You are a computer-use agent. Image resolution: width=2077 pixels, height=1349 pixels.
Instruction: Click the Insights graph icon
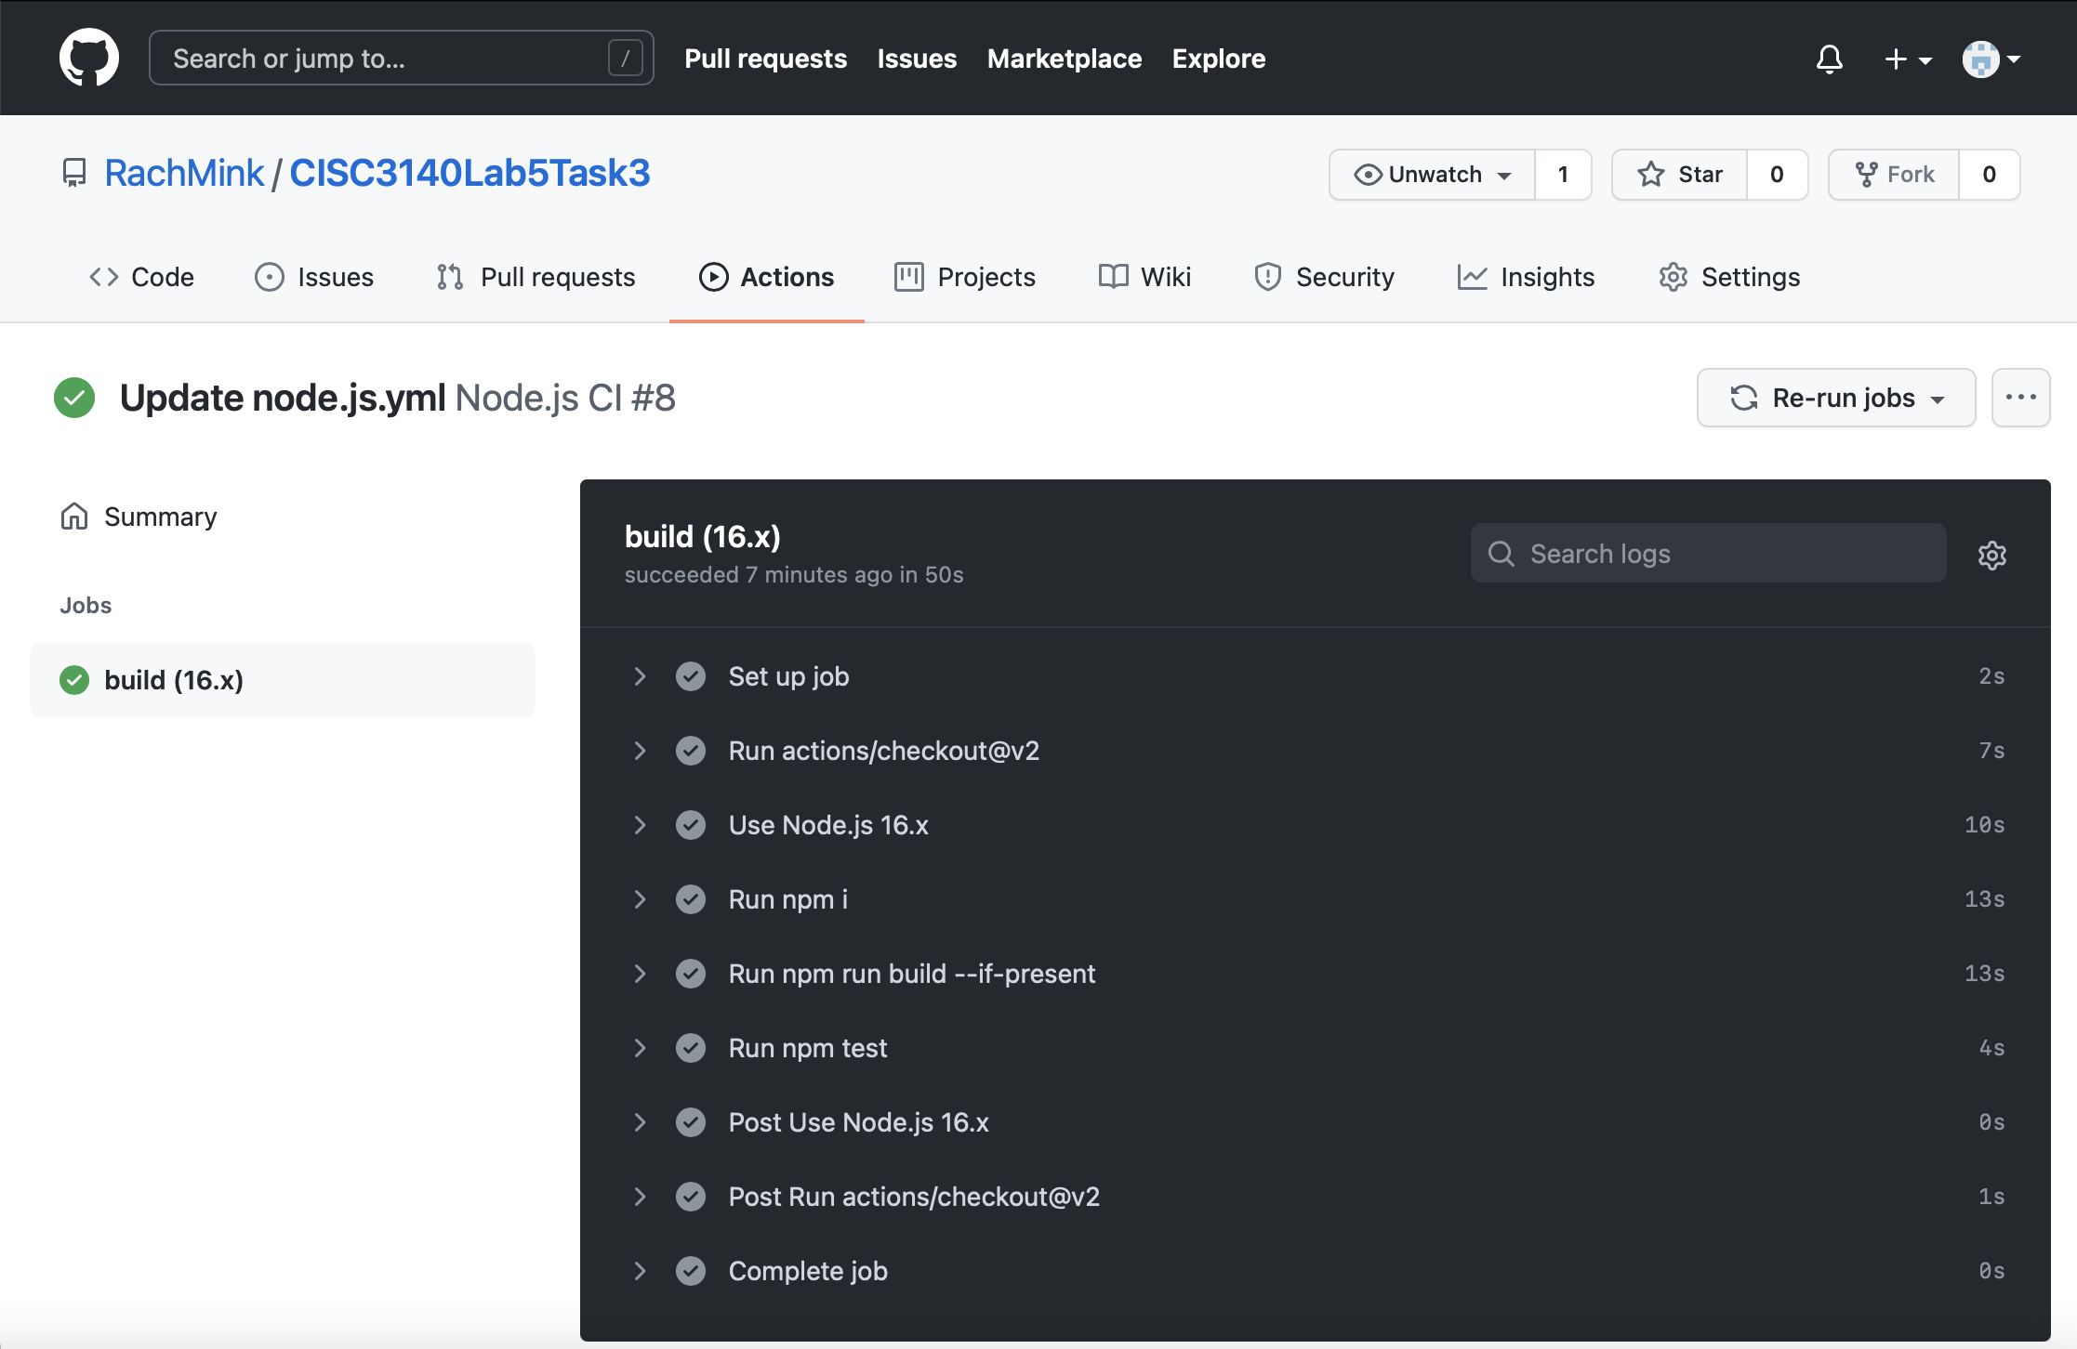tap(1471, 276)
